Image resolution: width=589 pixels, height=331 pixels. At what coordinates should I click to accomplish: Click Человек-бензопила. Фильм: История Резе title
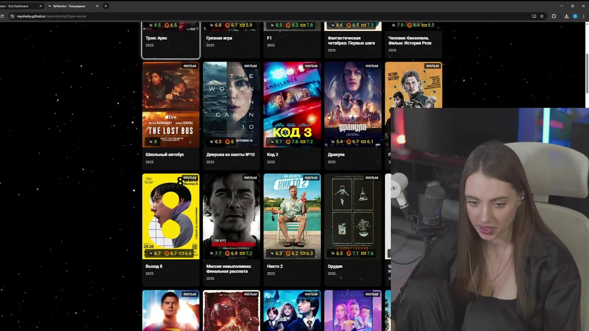[x=410, y=40]
